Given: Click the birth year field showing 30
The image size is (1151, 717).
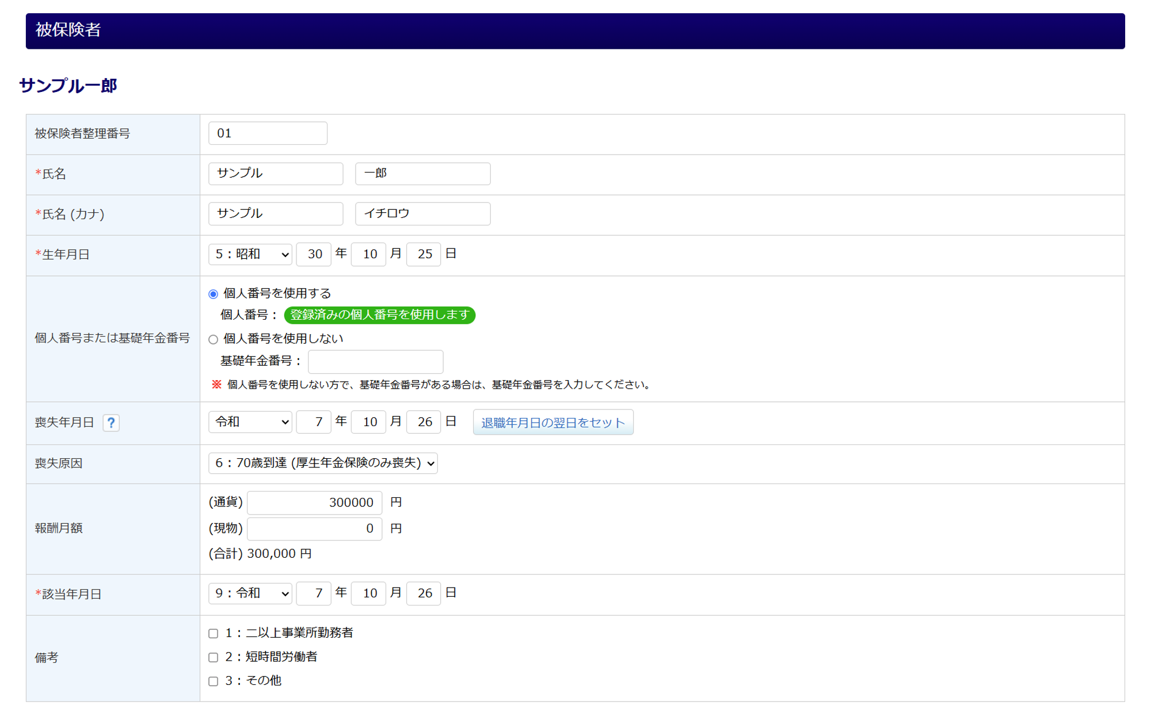Looking at the screenshot, I should click(x=314, y=254).
